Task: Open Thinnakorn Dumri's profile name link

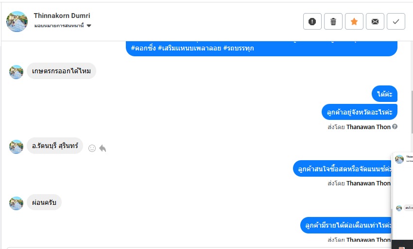Action: click(x=62, y=16)
